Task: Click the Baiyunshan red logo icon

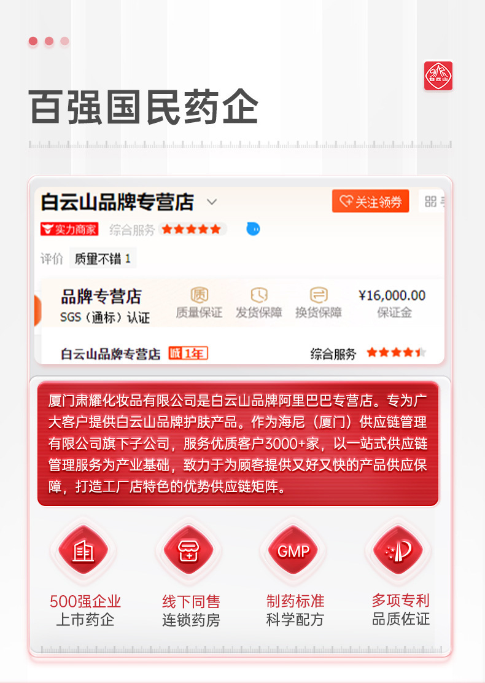Action: click(x=438, y=76)
